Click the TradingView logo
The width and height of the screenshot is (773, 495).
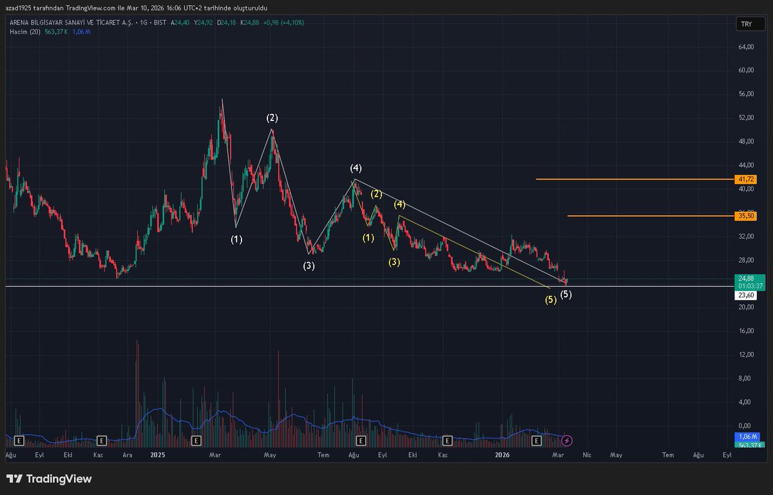(49, 479)
